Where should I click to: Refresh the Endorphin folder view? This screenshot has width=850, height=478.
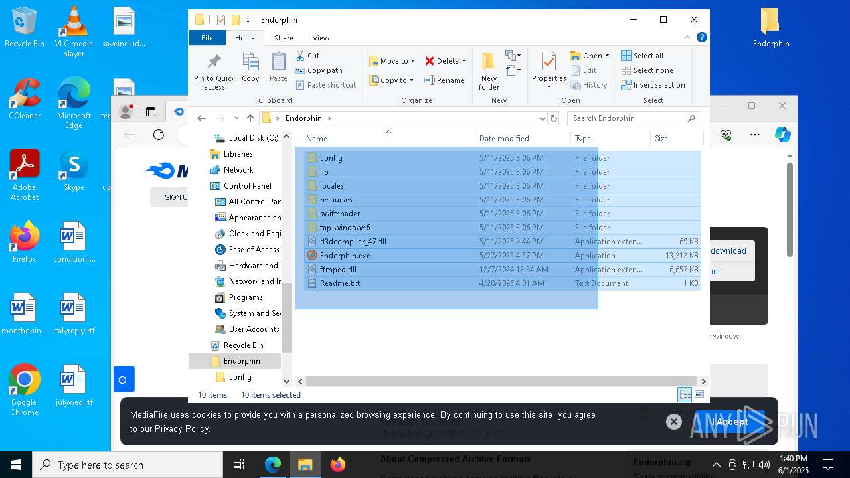point(554,118)
